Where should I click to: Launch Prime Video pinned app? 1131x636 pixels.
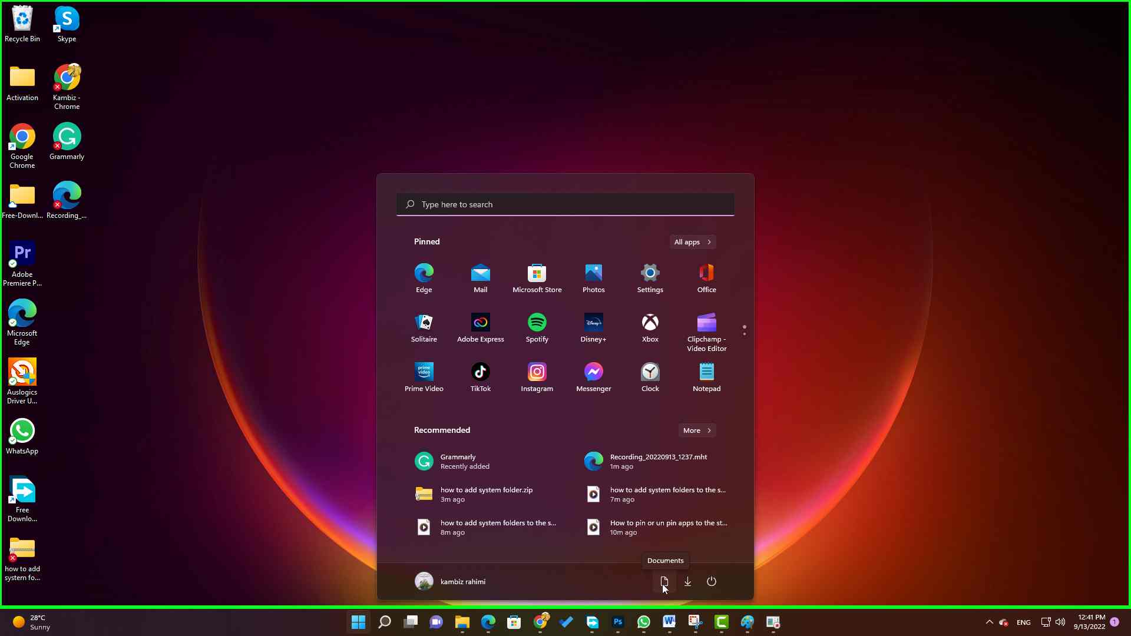point(424,377)
